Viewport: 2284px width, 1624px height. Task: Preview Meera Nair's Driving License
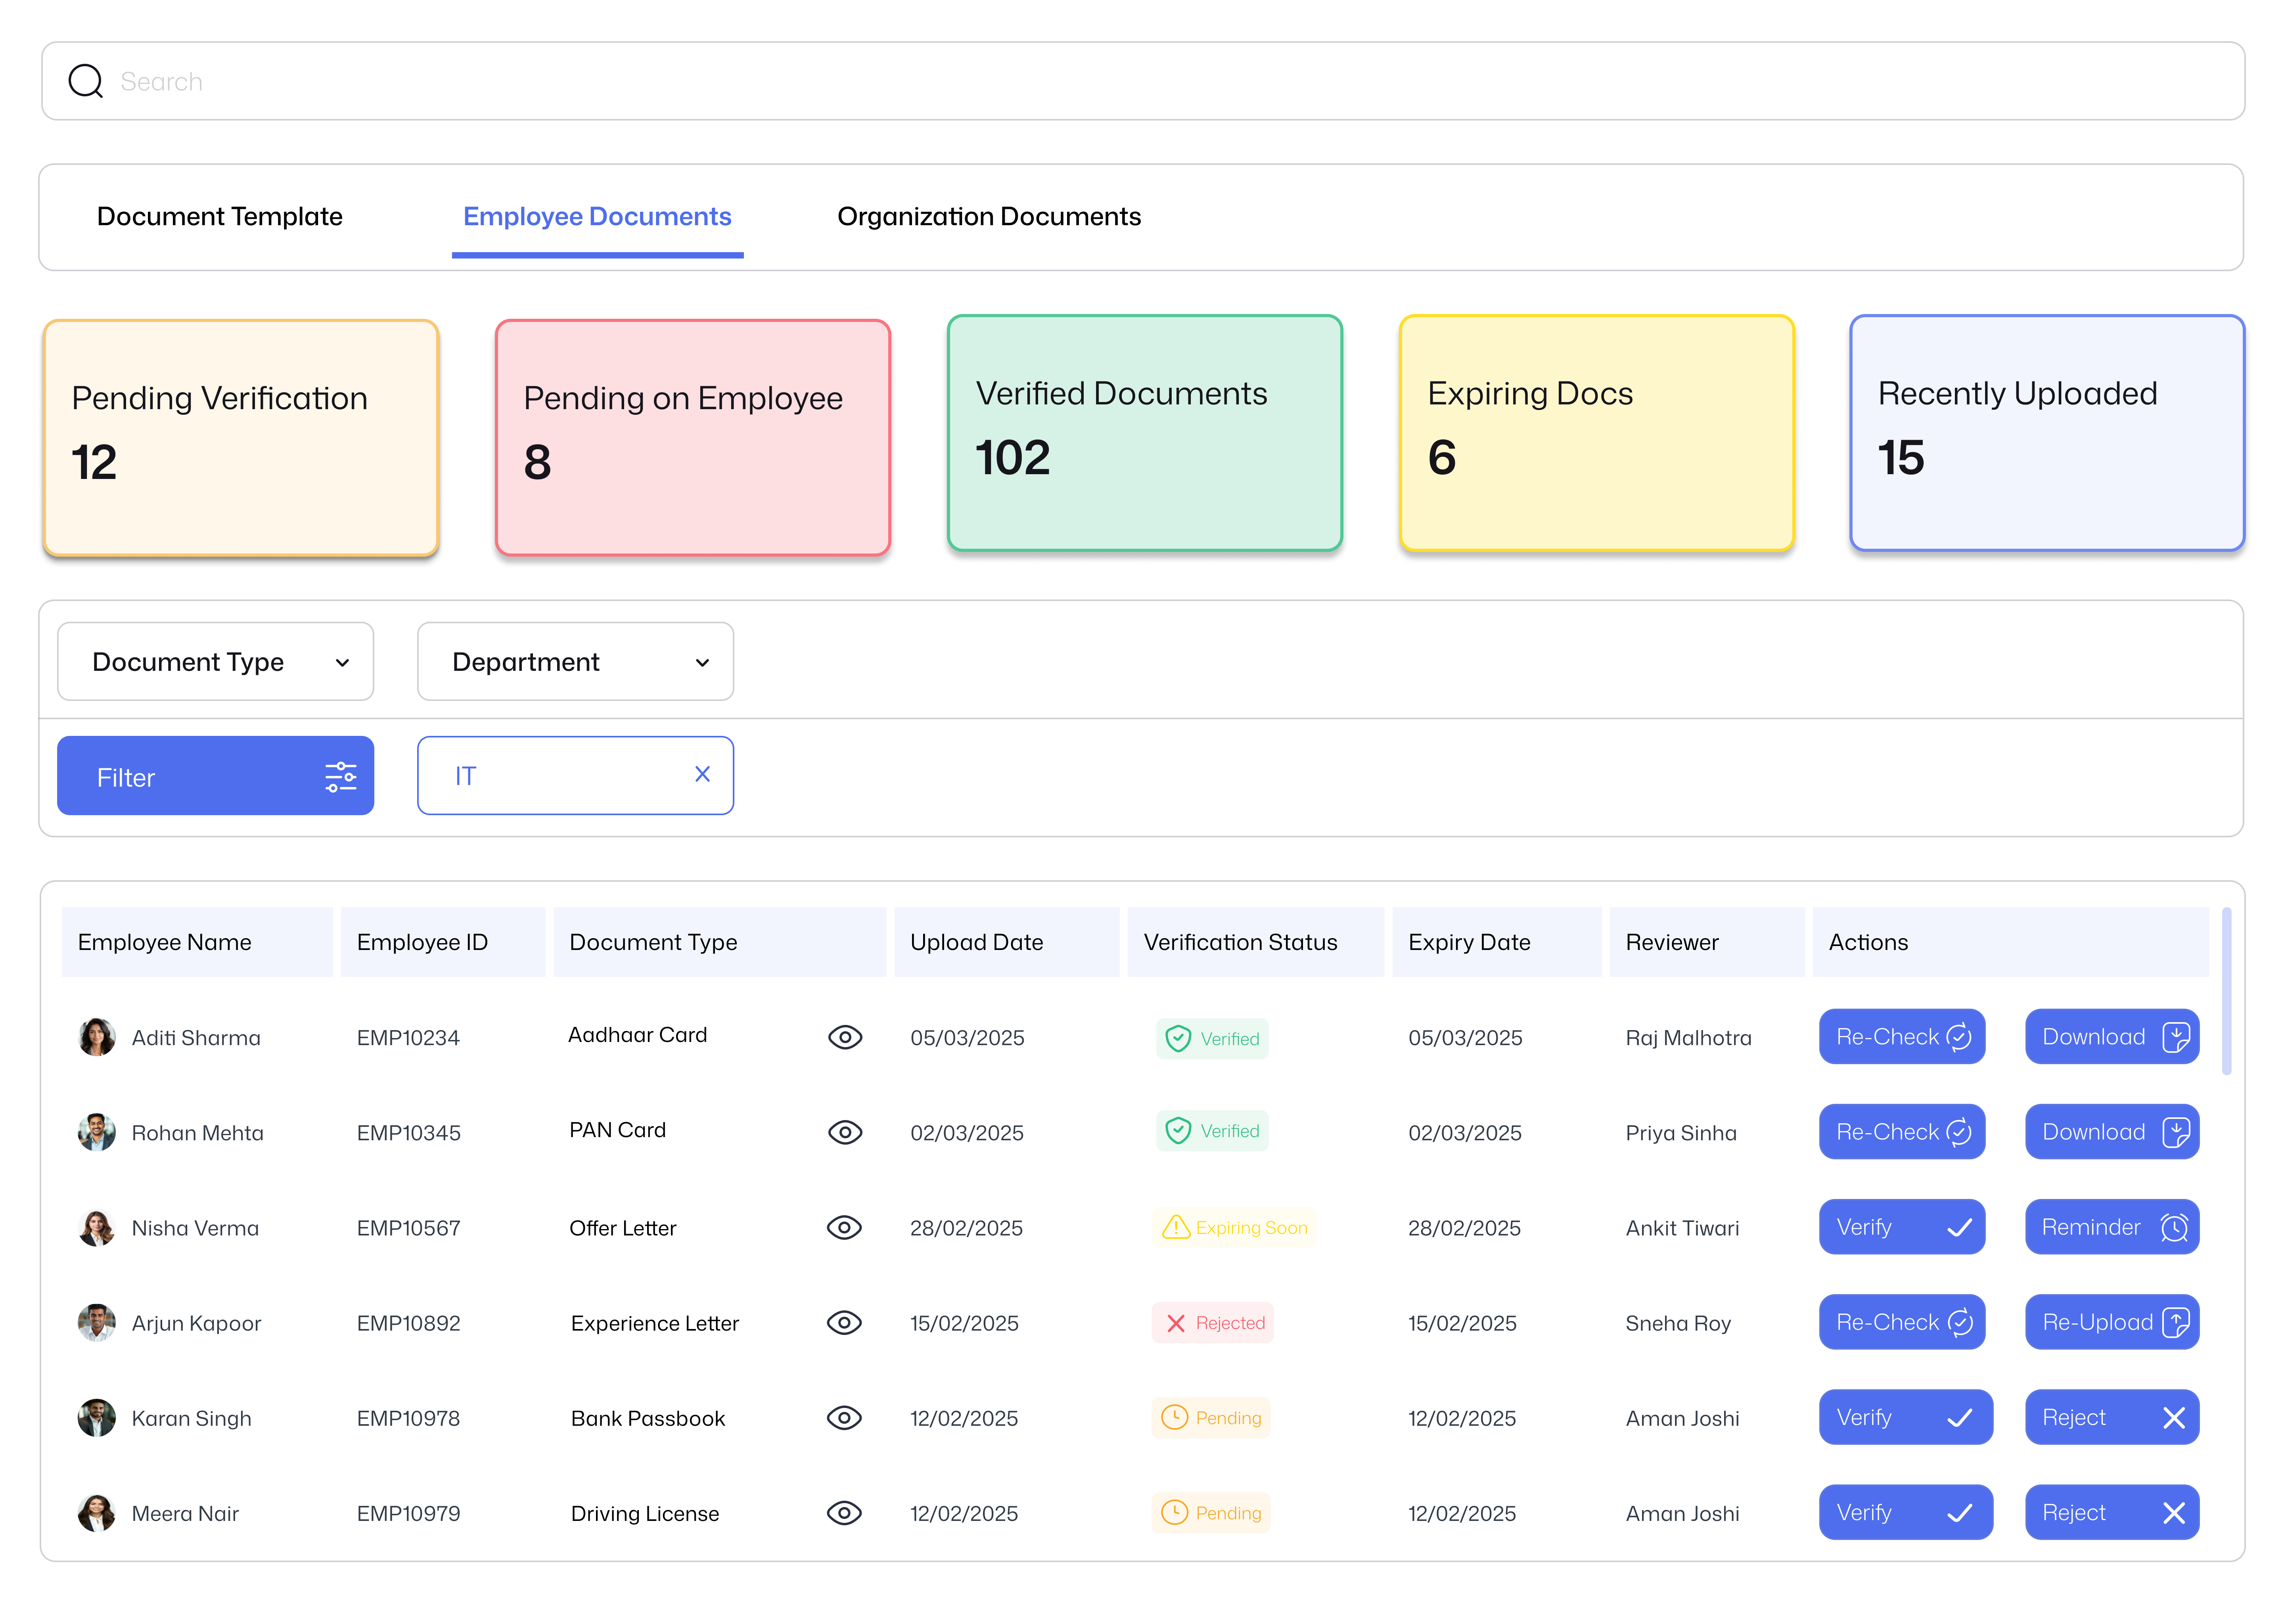point(845,1513)
